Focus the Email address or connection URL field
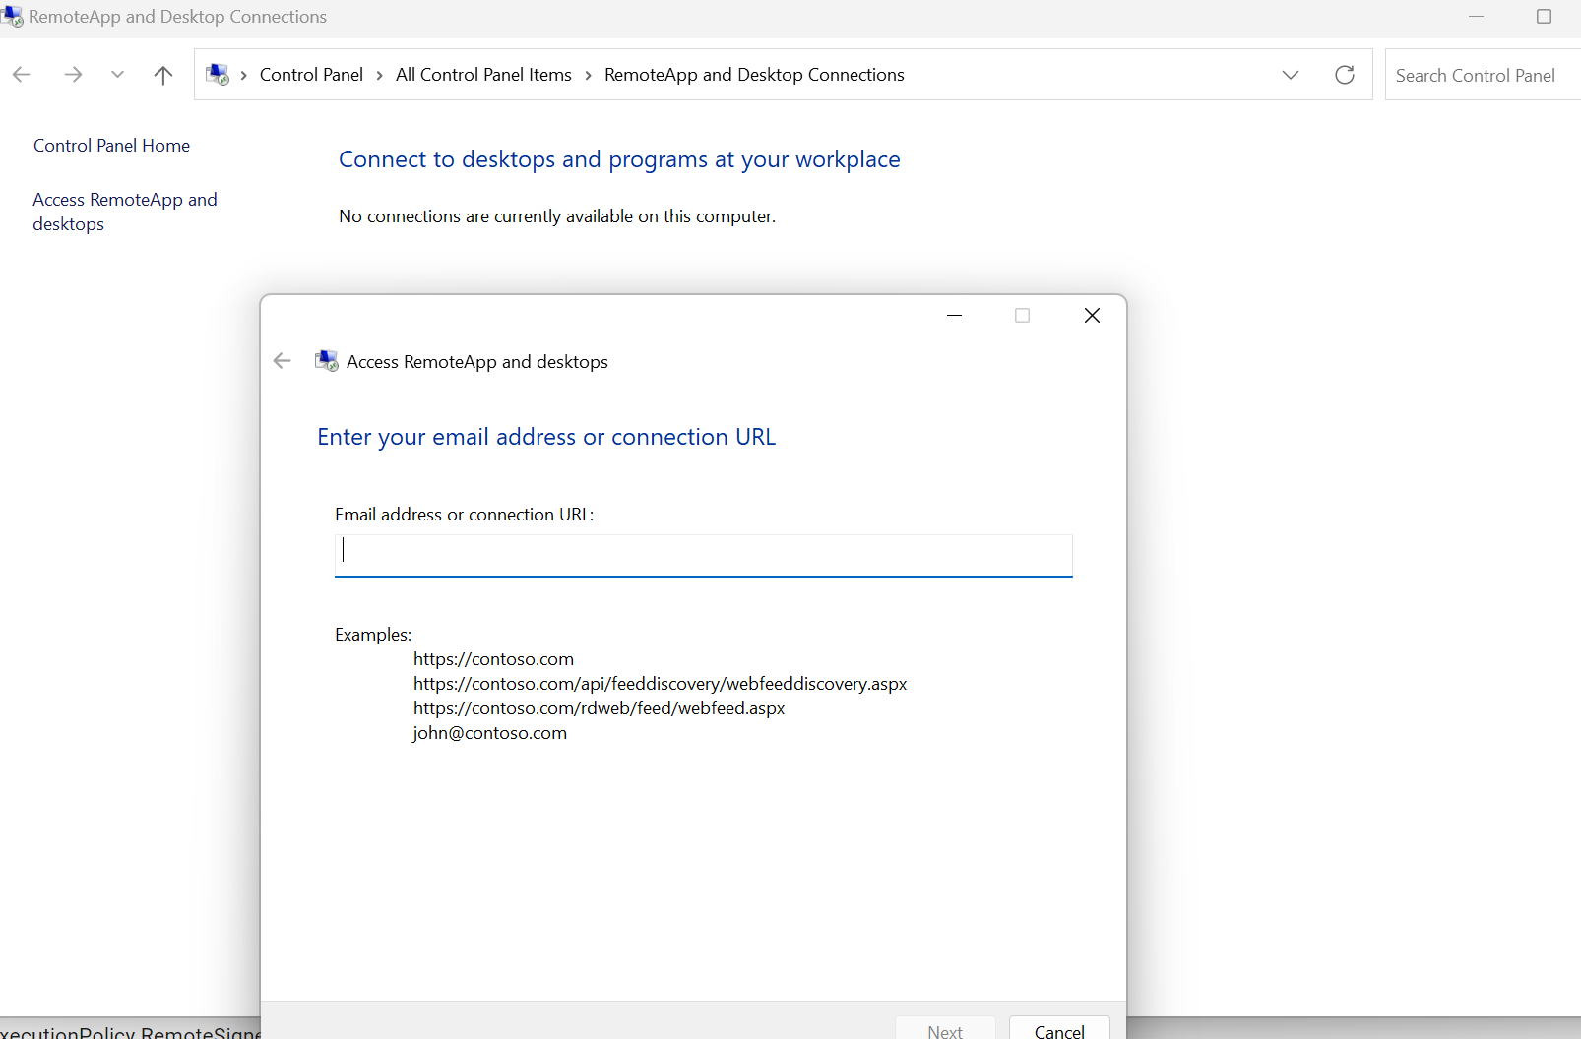Image resolution: width=1581 pixels, height=1039 pixels. (703, 555)
